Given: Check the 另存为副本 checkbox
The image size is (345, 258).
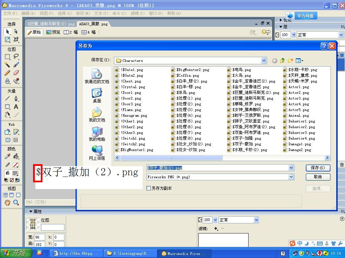Looking at the screenshot, I should (x=148, y=188).
